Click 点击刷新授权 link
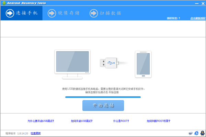This screenshot has width=206, height=137. click(x=198, y=19)
